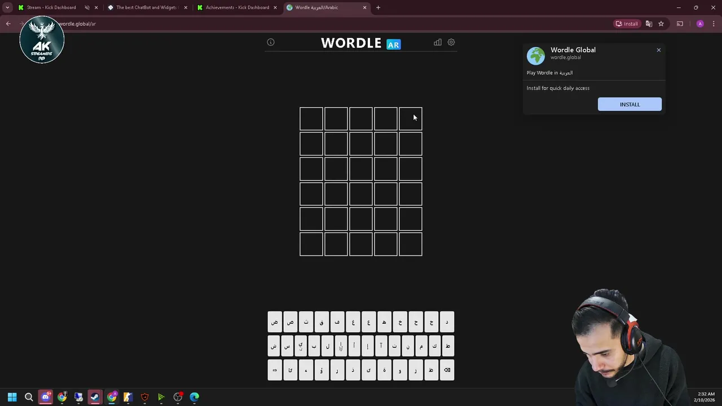Tap the ق key on the keyboard

pyautogui.click(x=322, y=321)
